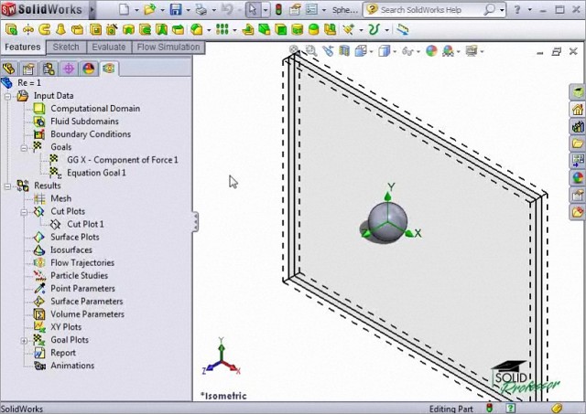The height and width of the screenshot is (414, 586).
Task: Click the Fillet feature icon
Action: tap(197, 29)
